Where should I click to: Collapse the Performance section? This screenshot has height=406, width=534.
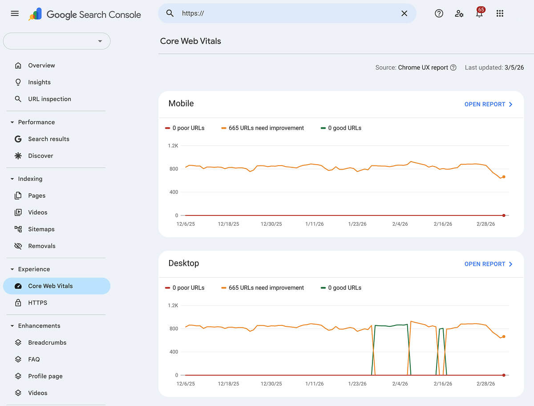tap(12, 122)
